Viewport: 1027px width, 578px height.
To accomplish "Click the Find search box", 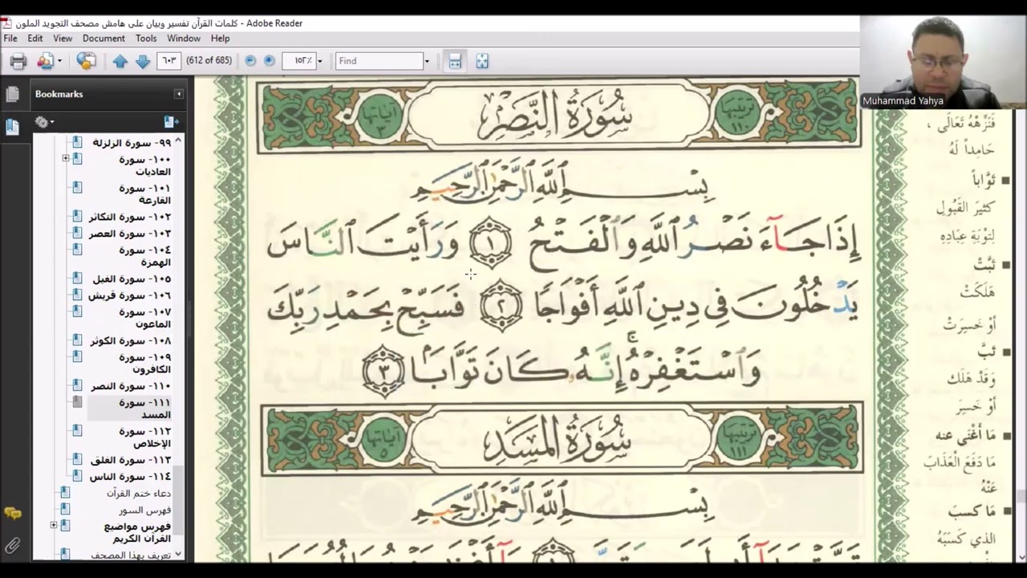I will pyautogui.click(x=379, y=61).
